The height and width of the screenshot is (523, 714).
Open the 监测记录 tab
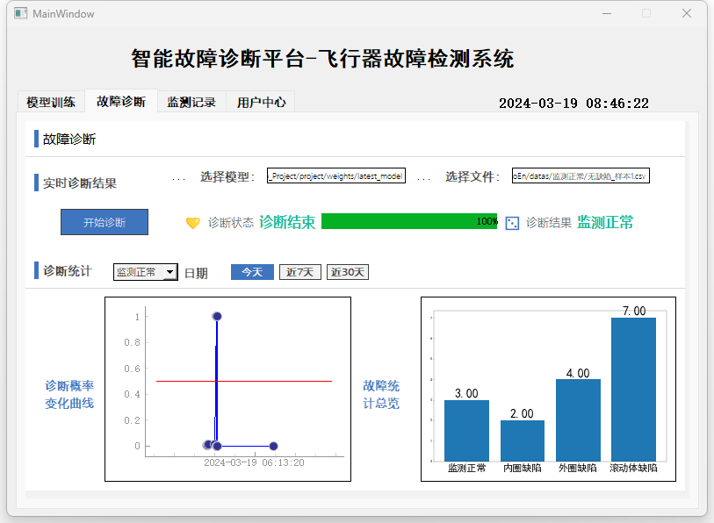coord(191,102)
